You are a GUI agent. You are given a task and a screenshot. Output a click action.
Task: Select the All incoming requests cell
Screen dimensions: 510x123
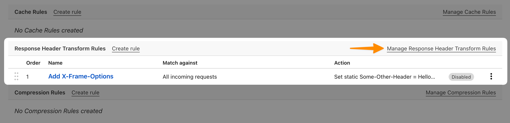coord(190,77)
